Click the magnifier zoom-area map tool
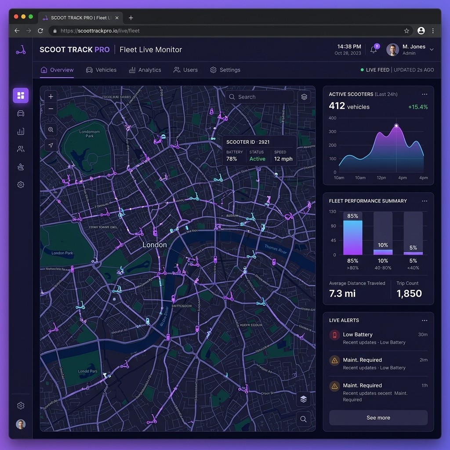 tap(51, 130)
